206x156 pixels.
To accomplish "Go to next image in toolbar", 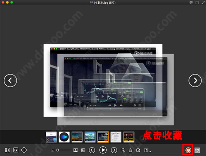I will tap(114, 150).
